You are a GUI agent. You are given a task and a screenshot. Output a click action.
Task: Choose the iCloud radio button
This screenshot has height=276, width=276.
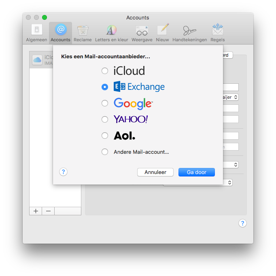[105, 71]
